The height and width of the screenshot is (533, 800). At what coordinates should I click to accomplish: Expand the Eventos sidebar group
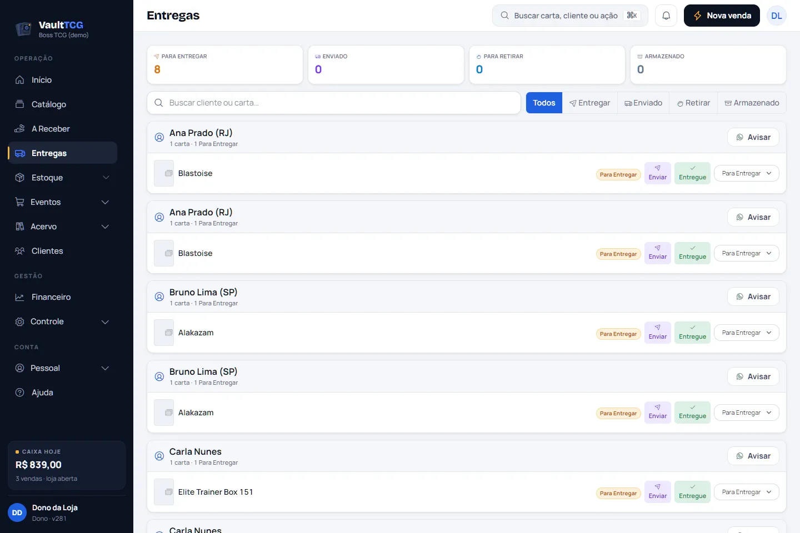click(x=63, y=202)
